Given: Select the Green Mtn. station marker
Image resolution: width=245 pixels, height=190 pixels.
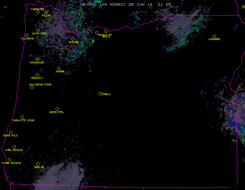Looking at the screenshot, I should point(57,109).
